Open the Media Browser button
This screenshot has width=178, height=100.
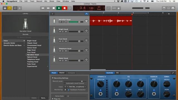click(173, 8)
